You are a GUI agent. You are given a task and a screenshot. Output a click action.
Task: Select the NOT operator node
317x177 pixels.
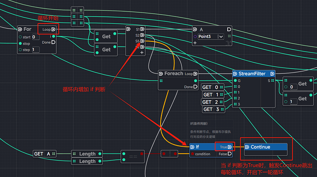[169, 154]
